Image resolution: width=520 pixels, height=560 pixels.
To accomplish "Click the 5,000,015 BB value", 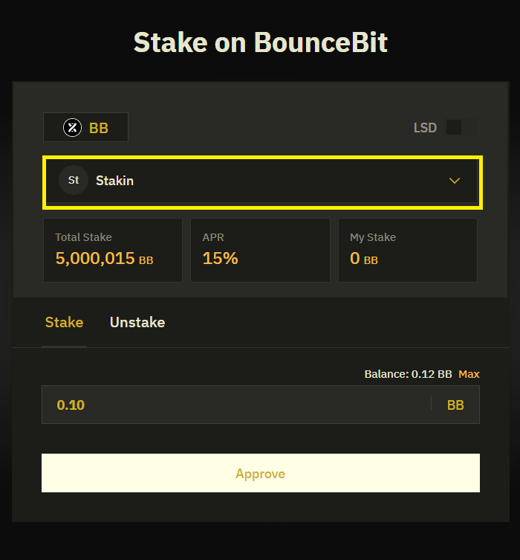I will pyautogui.click(x=104, y=259).
